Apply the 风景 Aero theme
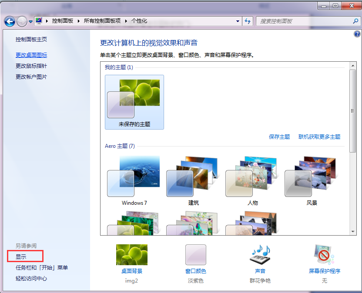The height and width of the screenshot is (293, 362). pyautogui.click(x=312, y=181)
